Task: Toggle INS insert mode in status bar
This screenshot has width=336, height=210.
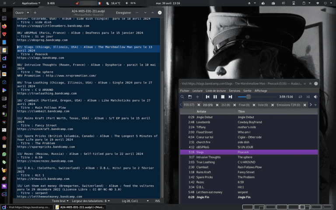Action: coord(157,201)
